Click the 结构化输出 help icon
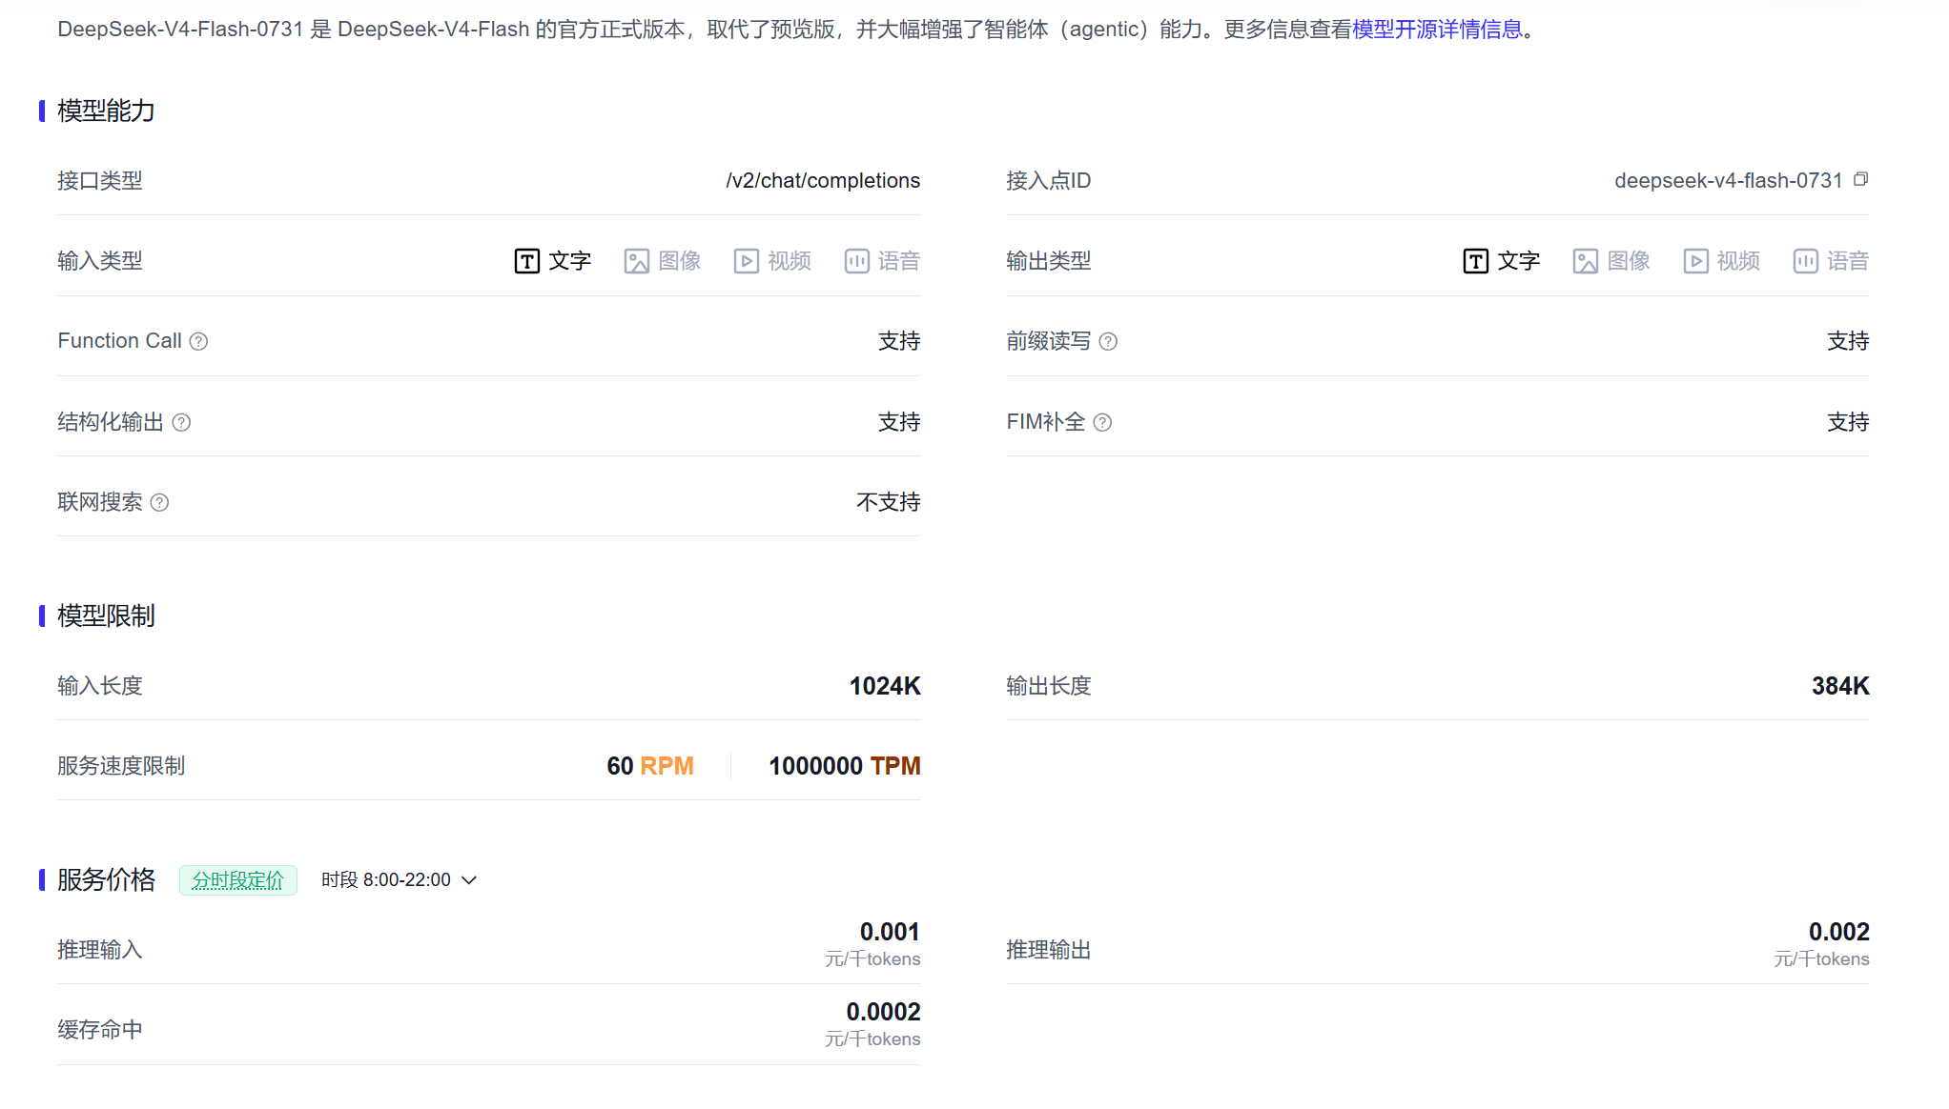This screenshot has width=1949, height=1109. (181, 422)
